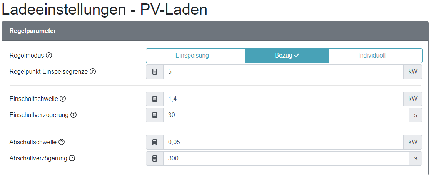The width and height of the screenshot is (431, 178).
Task: Edit the Abschaltverzögerung field with 300
Action: (286, 158)
